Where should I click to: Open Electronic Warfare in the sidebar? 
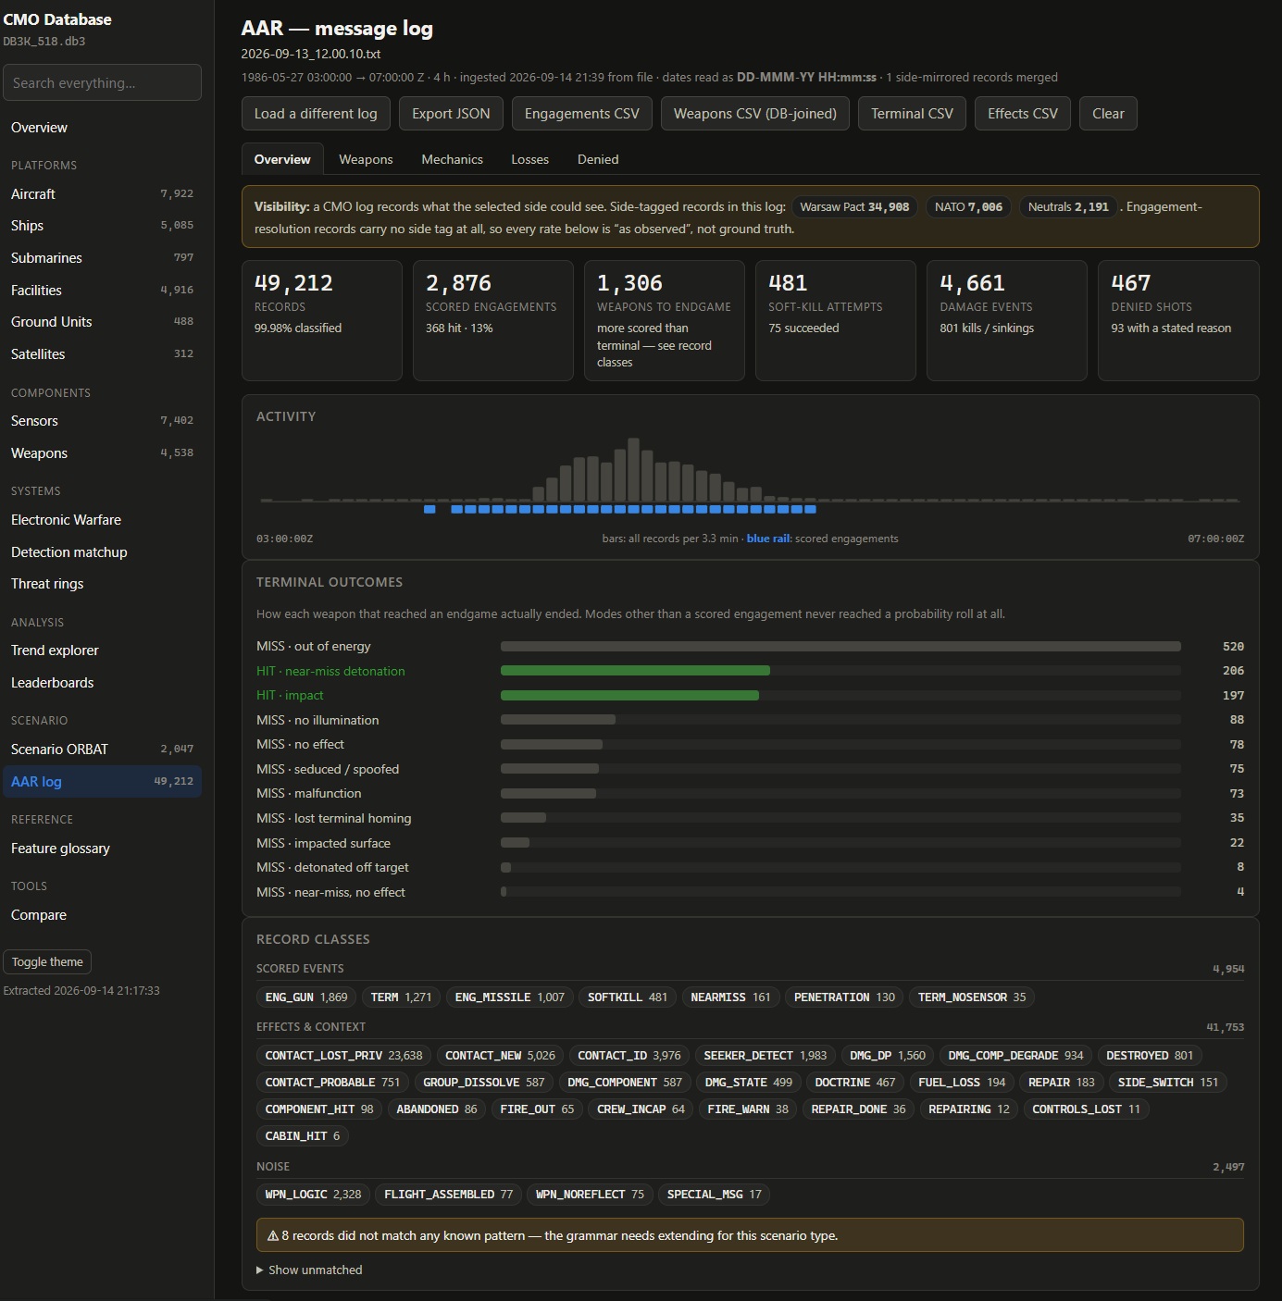click(x=102, y=520)
